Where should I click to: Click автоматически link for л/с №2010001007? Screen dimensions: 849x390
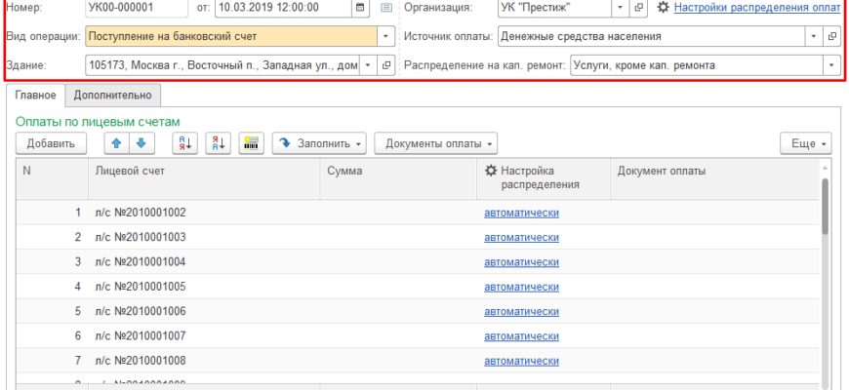[x=521, y=336]
